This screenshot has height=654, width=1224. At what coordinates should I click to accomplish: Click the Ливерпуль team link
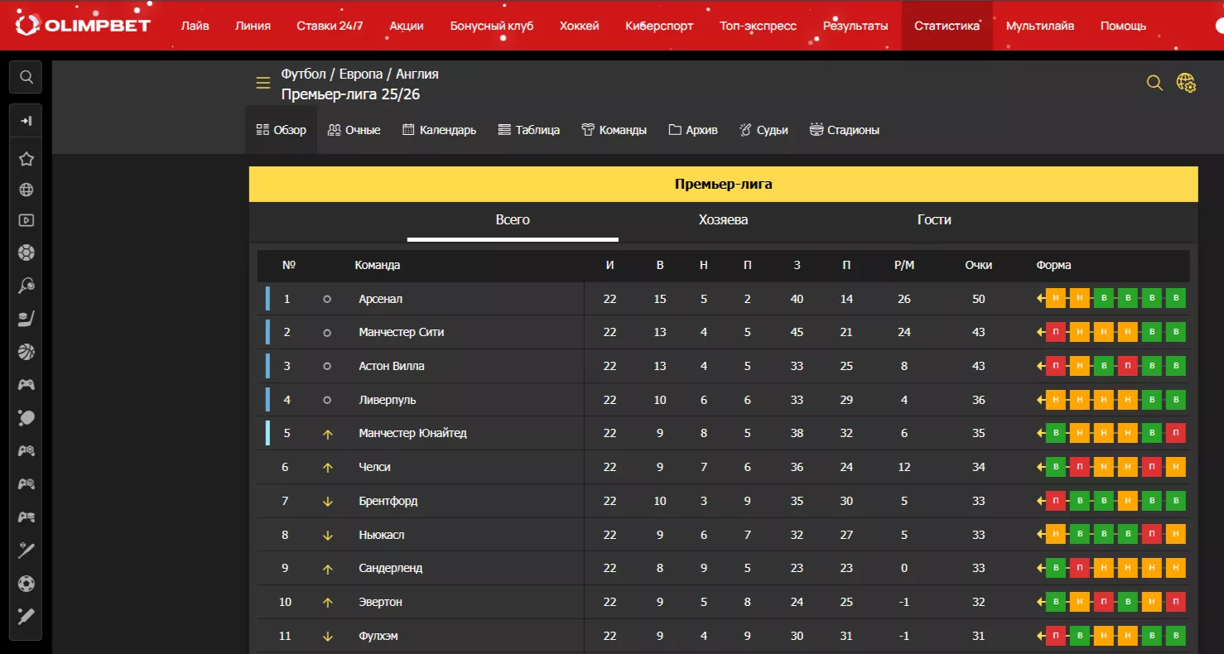(387, 400)
